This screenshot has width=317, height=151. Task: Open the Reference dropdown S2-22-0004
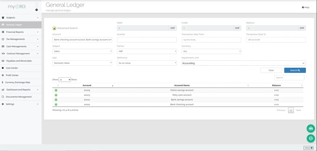147,63
